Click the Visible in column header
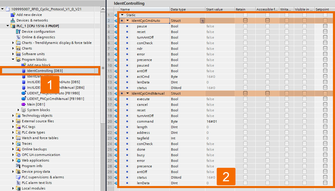Image resolution: width=335 pixels, height=191 pixels. (x=304, y=9)
